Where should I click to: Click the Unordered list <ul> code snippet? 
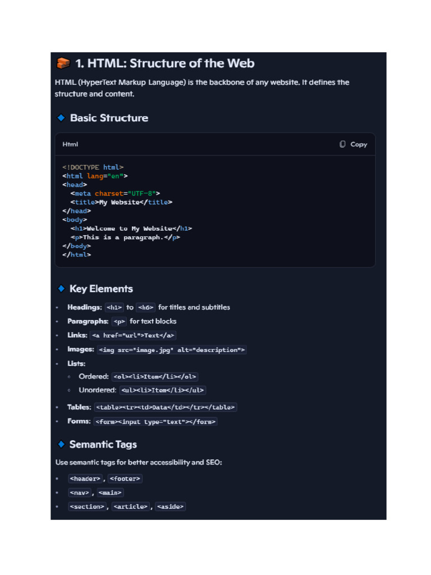163,390
